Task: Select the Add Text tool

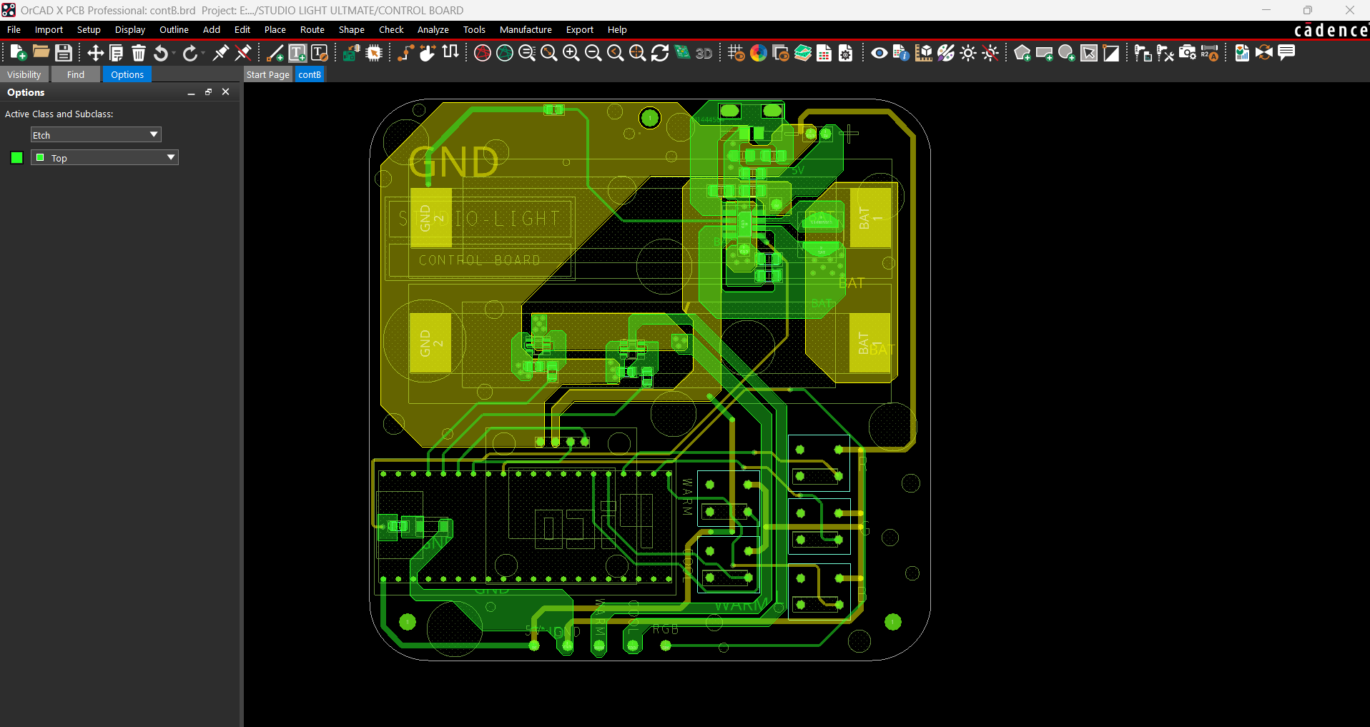Action: (297, 53)
